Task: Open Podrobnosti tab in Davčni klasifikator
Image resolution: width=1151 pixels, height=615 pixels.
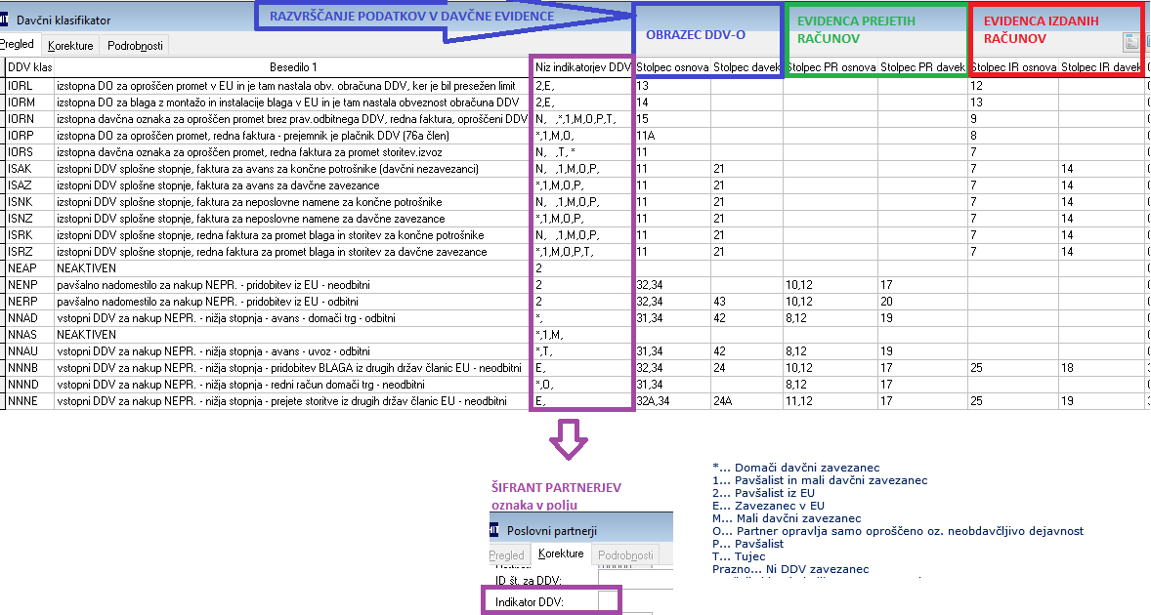Action: pos(135,46)
